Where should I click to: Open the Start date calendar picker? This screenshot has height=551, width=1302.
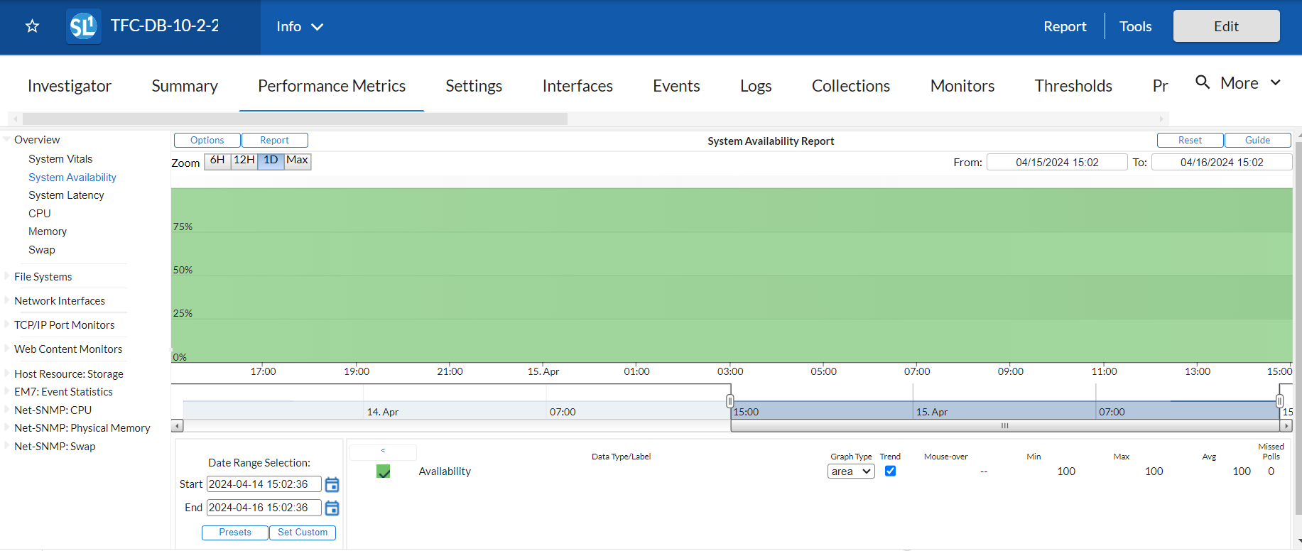pos(332,485)
